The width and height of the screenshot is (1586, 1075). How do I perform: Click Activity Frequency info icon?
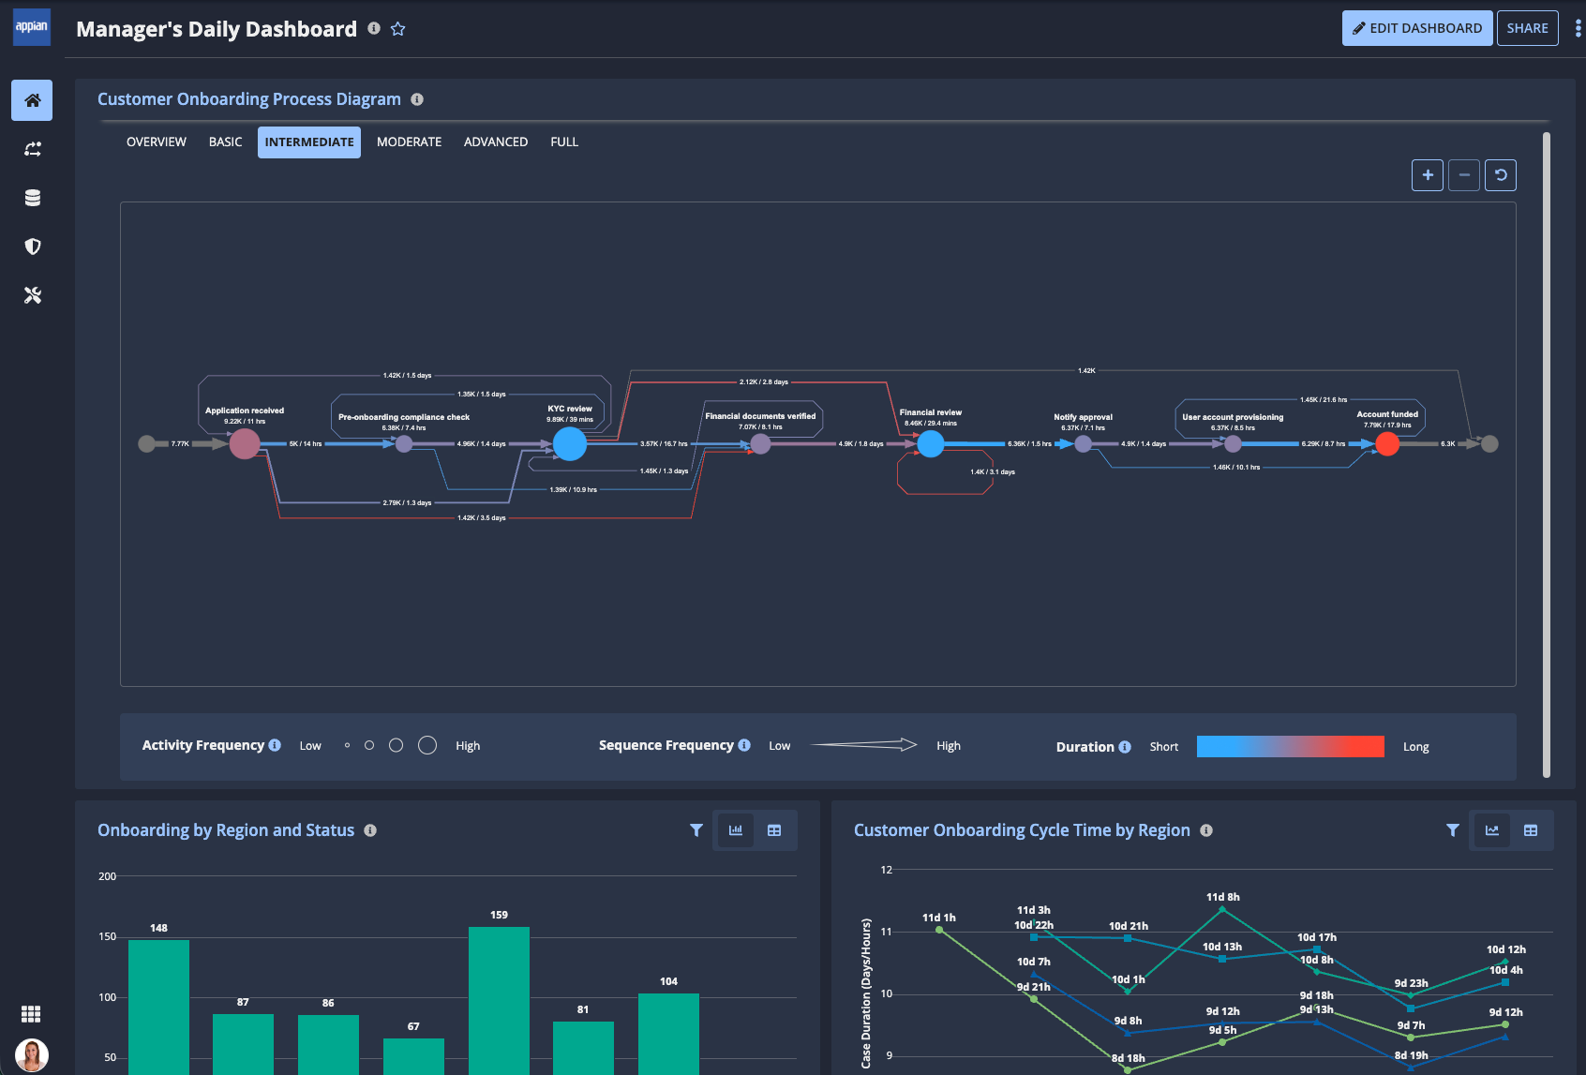pos(275,745)
